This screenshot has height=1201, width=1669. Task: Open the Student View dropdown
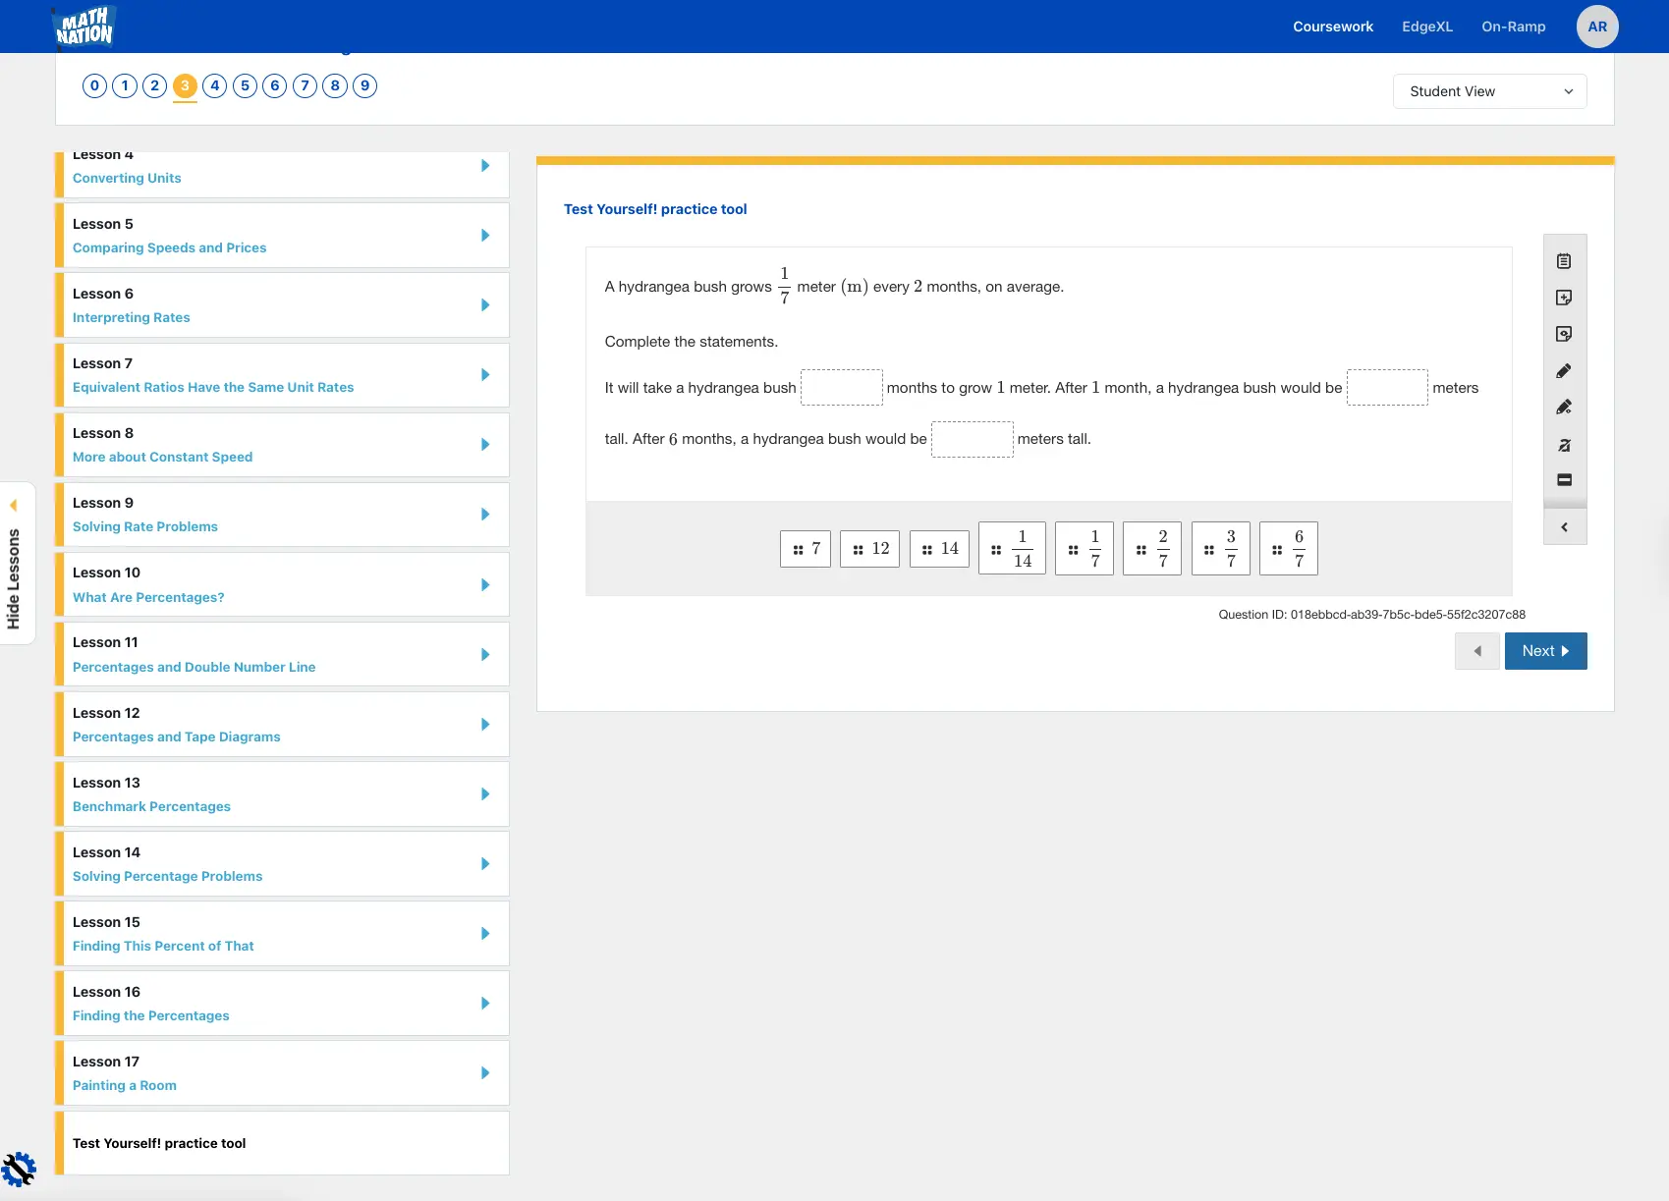tap(1489, 91)
